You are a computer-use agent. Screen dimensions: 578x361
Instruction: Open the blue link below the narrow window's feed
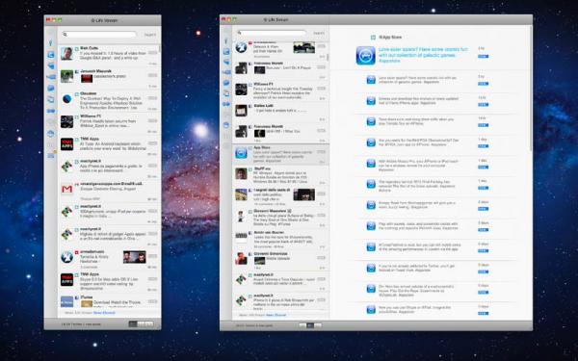click(x=104, y=313)
